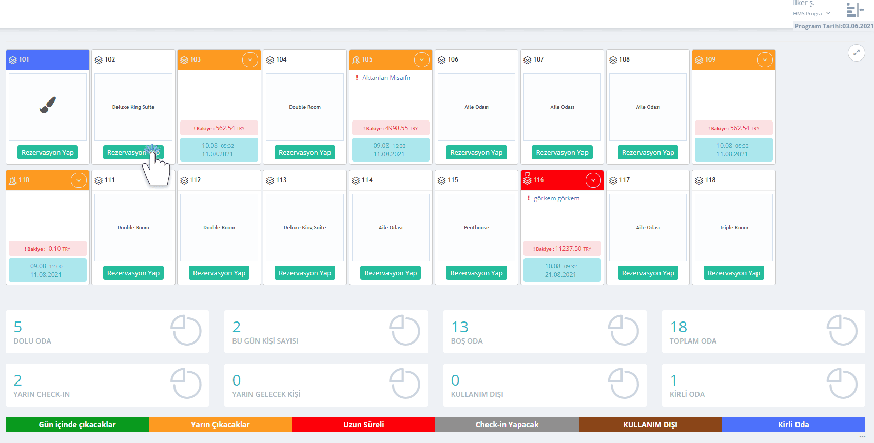The height and width of the screenshot is (443, 874).
Task: Open the HMS Progra user dropdown
Action: [811, 13]
